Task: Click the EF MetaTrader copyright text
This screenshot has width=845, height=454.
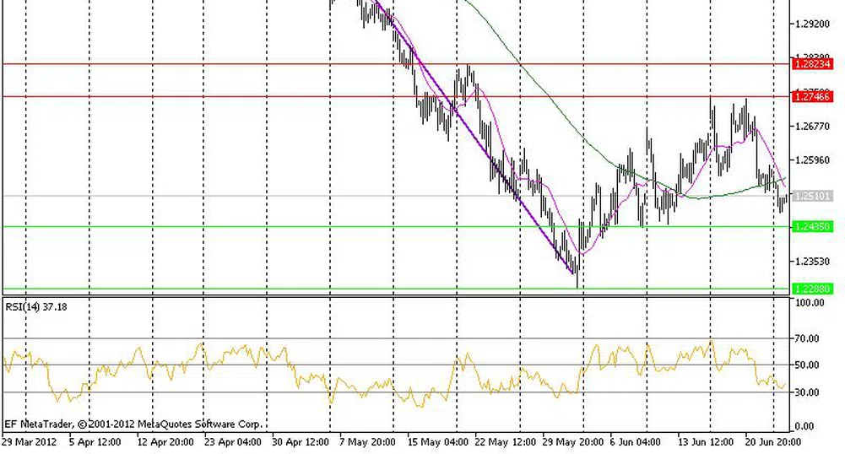Action: pos(133,424)
